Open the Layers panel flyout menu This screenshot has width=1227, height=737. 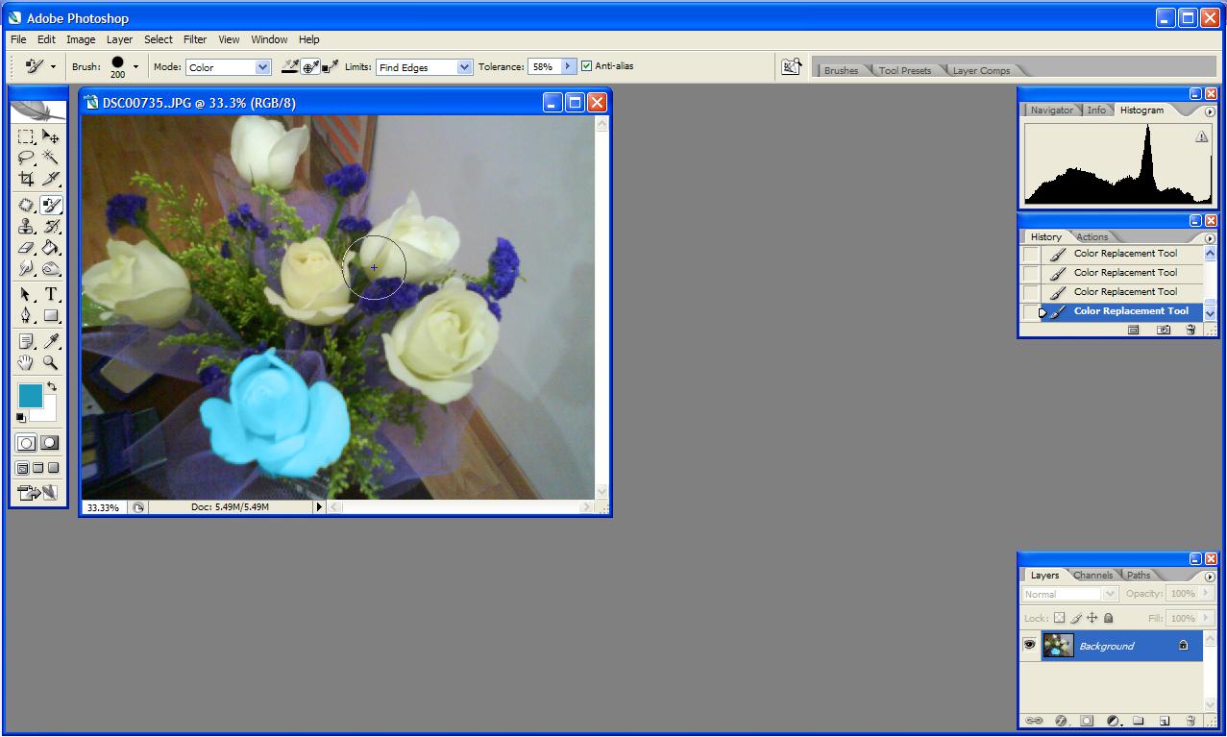[x=1210, y=577]
